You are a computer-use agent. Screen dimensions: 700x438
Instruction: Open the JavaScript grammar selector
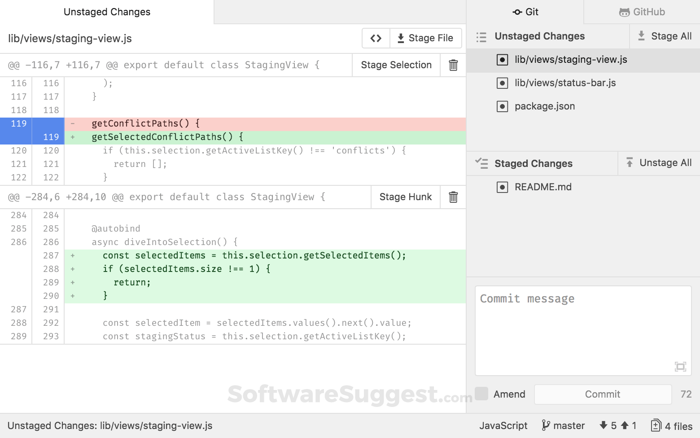coord(503,425)
